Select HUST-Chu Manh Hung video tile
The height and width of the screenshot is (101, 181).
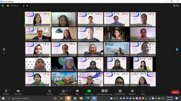tap(117, 19)
